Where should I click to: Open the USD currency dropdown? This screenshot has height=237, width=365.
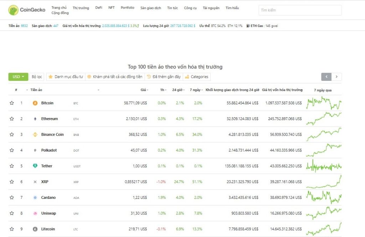tap(18, 77)
